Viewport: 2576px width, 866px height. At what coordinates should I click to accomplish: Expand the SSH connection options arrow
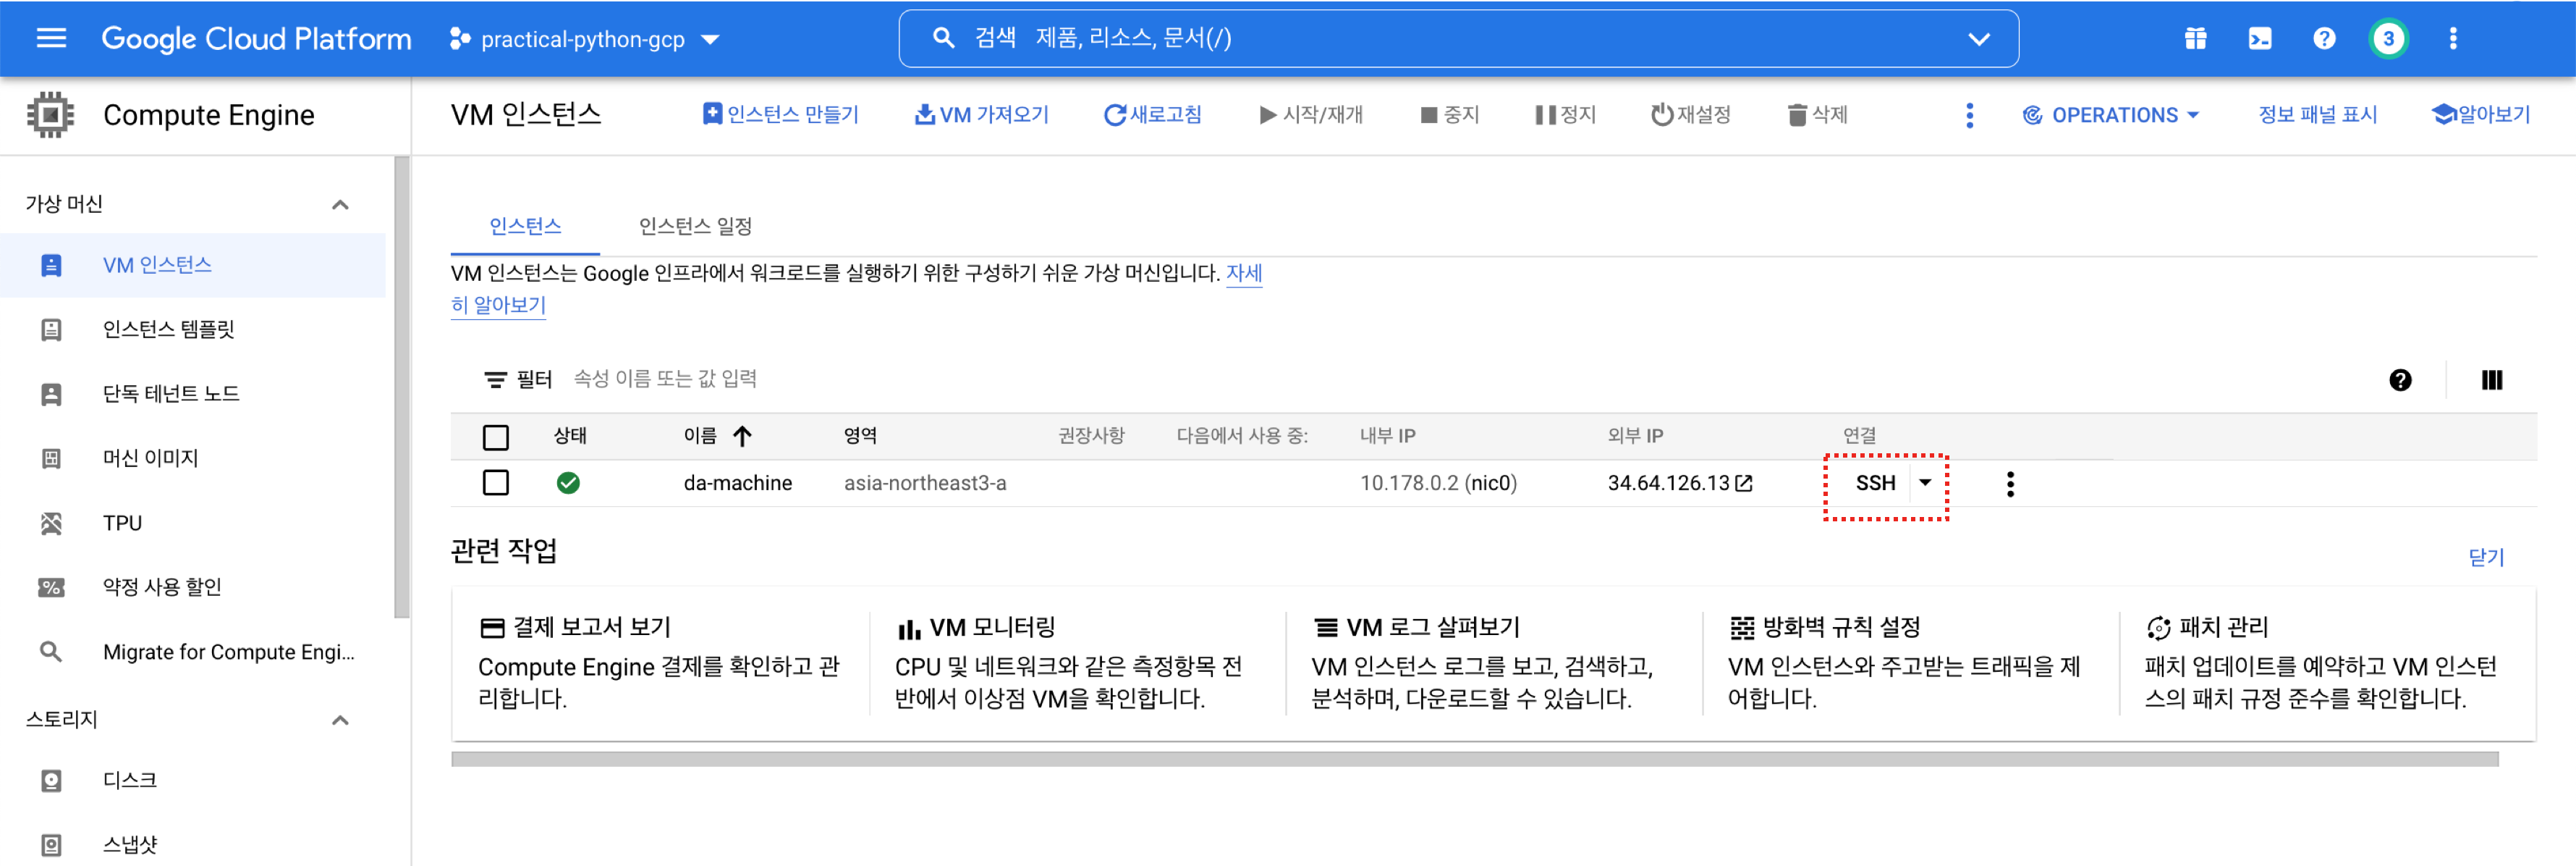[x=1925, y=482]
